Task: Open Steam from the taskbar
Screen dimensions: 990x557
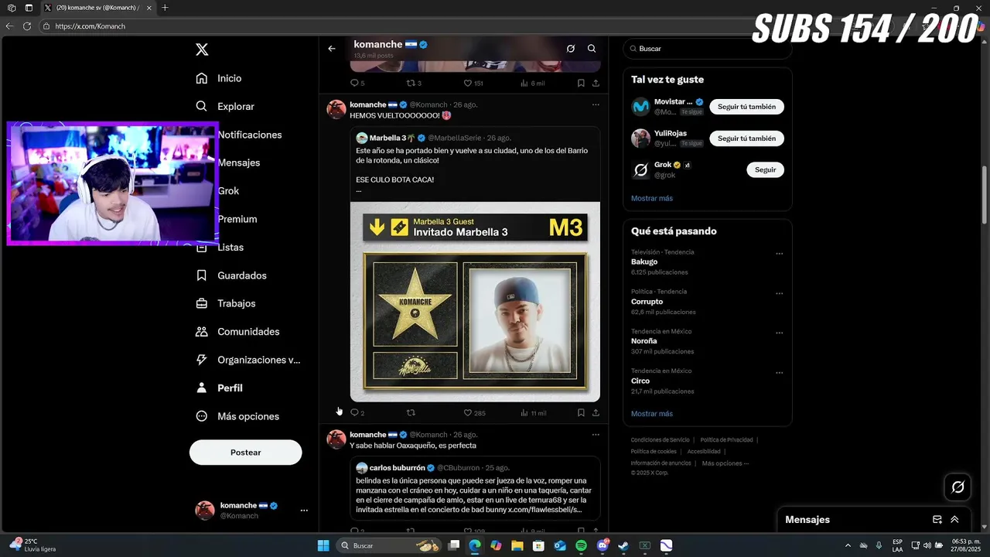Action: coord(623,545)
